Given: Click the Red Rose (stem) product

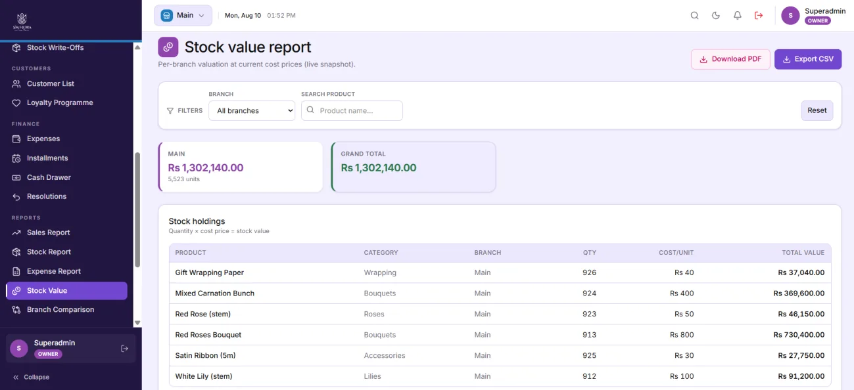Looking at the screenshot, I should [203, 314].
